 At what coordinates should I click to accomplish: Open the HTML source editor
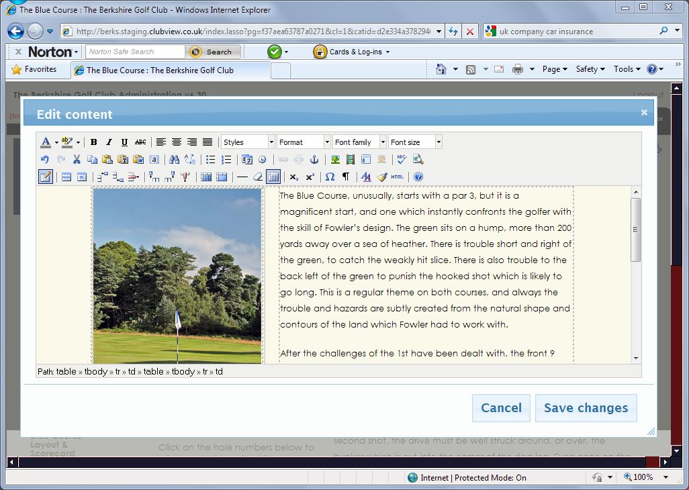[398, 177]
